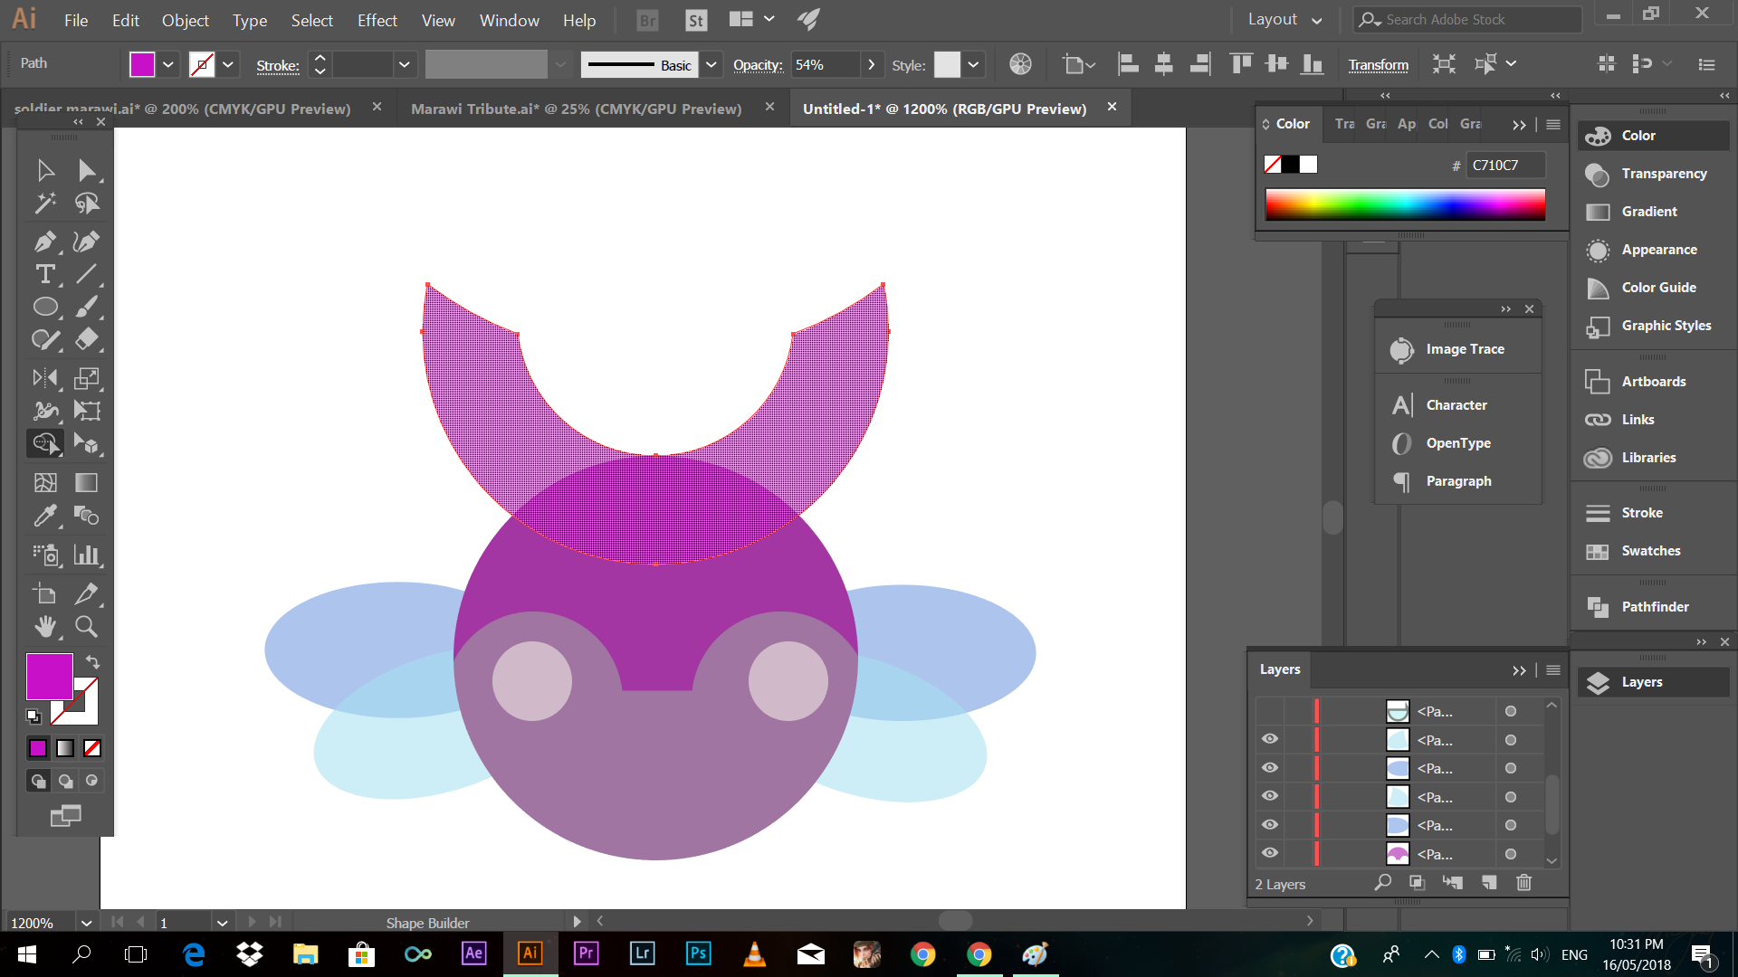Click the magenta Fill swatch in toolbox
The image size is (1738, 977).
[x=49, y=677]
